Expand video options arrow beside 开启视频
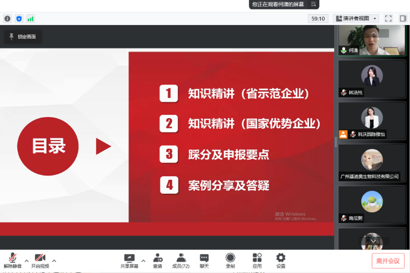This screenshot has width=410, height=273. (54, 261)
